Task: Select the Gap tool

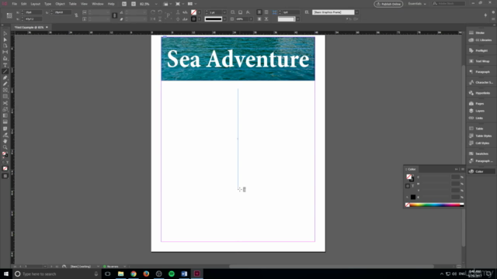Action: click(x=5, y=52)
